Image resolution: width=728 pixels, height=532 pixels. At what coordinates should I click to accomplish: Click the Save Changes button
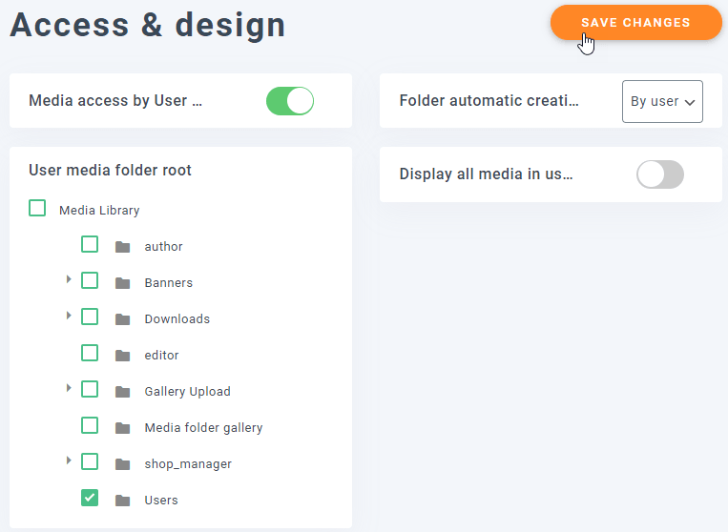pos(635,22)
